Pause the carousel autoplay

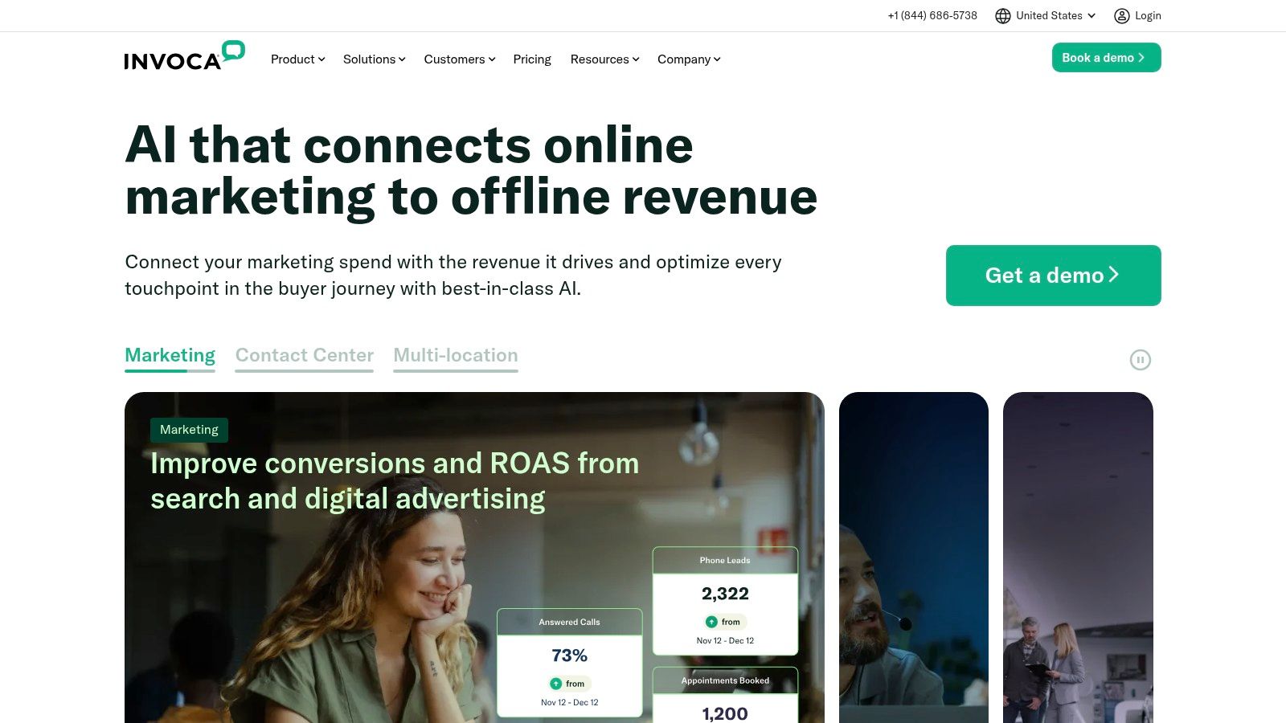tap(1140, 360)
